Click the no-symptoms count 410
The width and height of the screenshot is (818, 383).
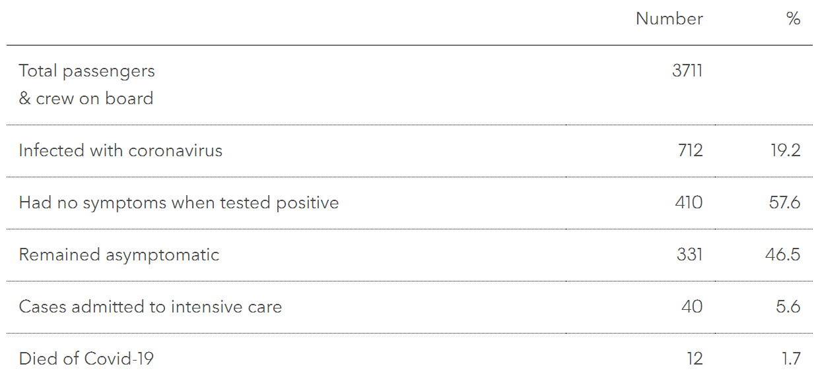tap(689, 202)
